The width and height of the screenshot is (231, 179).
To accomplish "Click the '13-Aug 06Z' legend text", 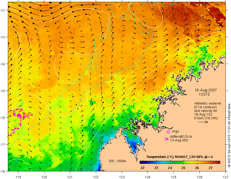I will click(179, 140).
